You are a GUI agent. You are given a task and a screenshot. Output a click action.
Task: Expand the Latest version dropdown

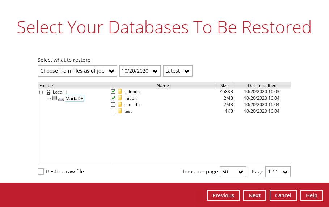(177, 71)
